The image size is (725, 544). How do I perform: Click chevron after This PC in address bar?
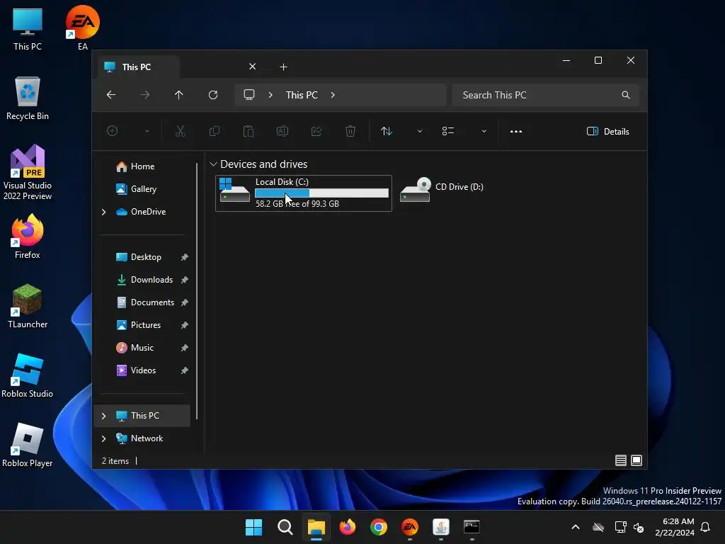click(333, 95)
